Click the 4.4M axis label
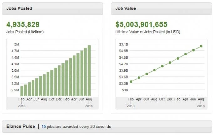213x135 pixels. (15, 57)
